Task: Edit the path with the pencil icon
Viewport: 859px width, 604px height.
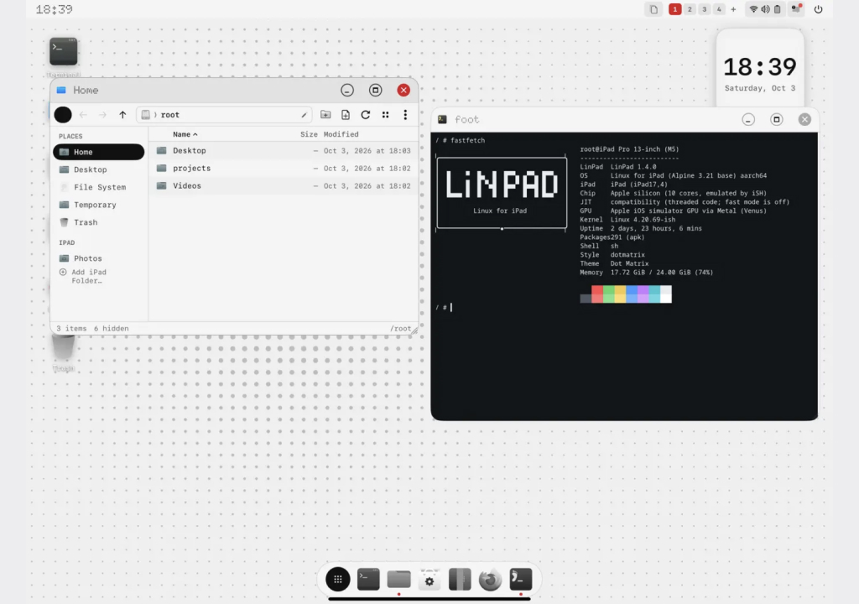Action: point(304,115)
